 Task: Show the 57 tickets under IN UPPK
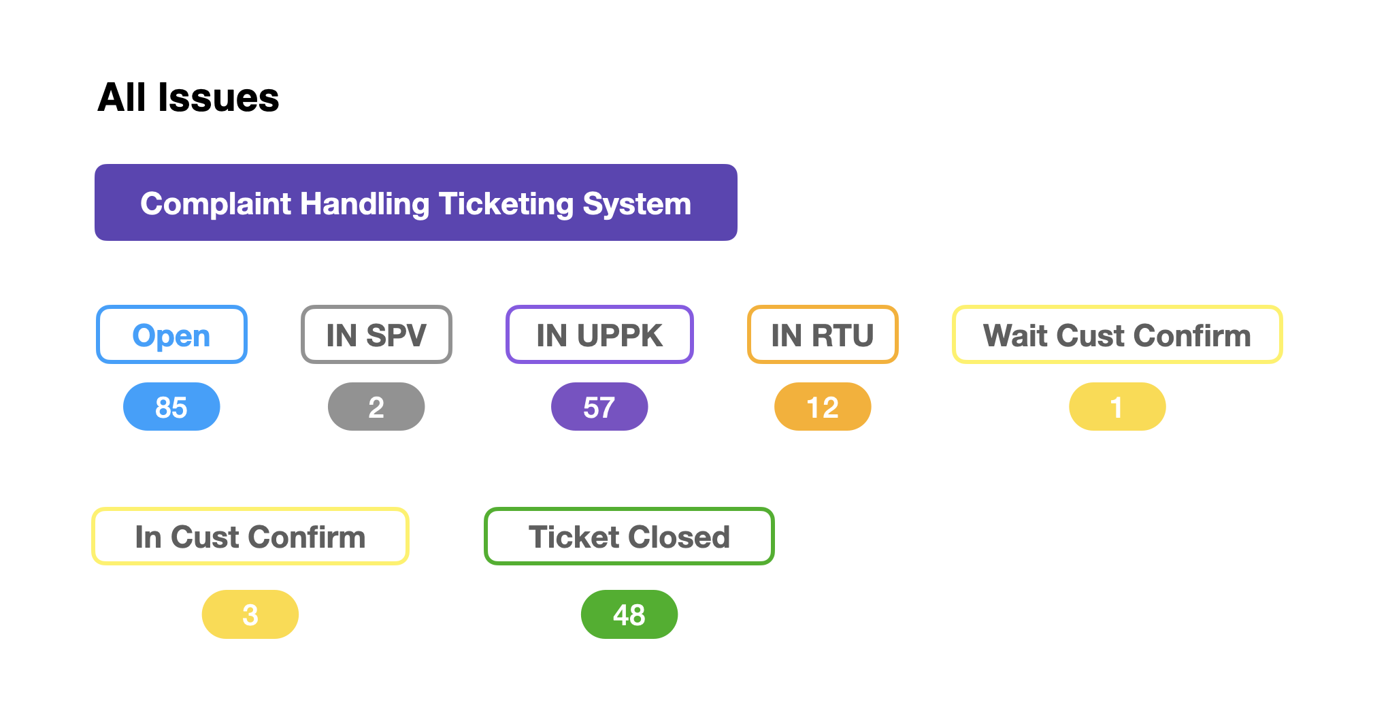click(x=599, y=407)
